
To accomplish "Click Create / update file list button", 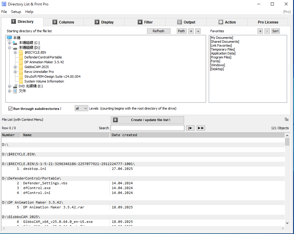I will point(147,120).
